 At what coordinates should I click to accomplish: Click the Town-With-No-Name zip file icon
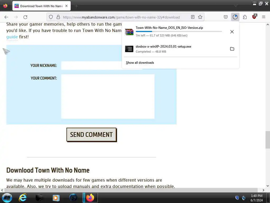(129, 32)
